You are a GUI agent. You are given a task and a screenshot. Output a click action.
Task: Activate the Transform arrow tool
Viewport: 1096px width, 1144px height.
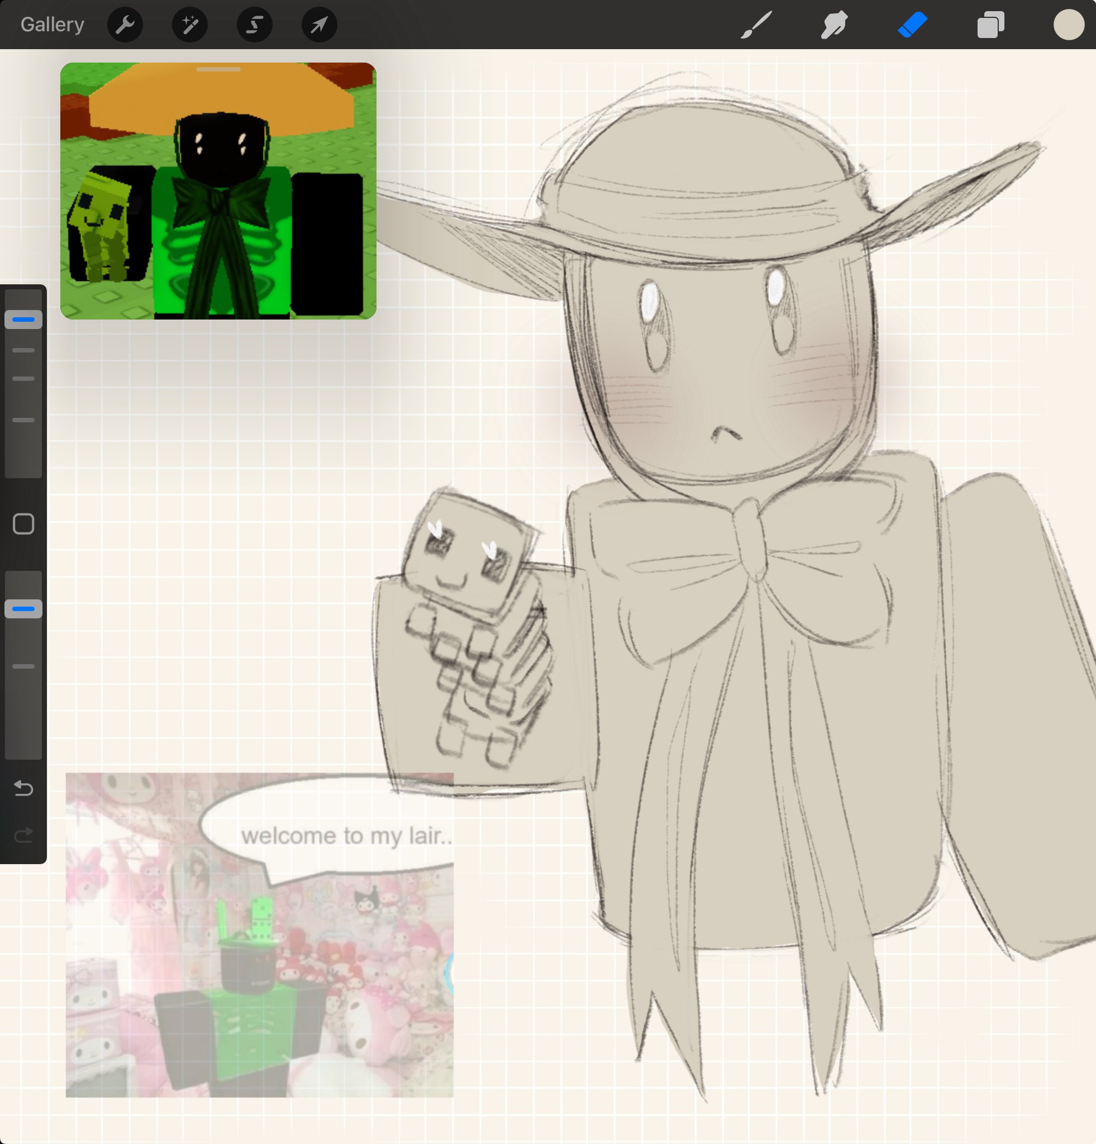(x=319, y=25)
